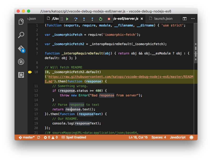
Task: Continue debugging with green play button
Action: pos(67,19)
